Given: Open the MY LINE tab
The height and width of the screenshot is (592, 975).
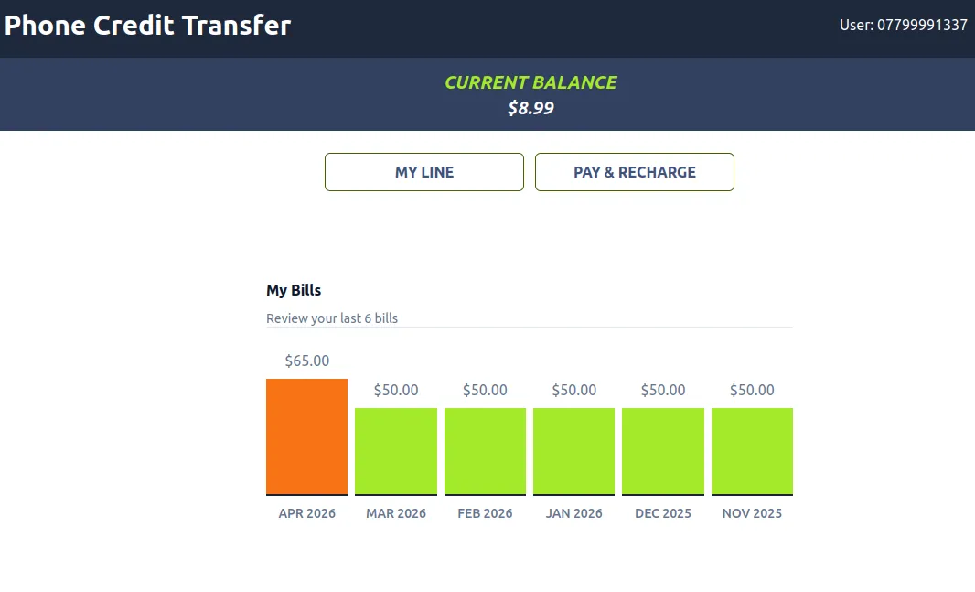Looking at the screenshot, I should pos(424,172).
